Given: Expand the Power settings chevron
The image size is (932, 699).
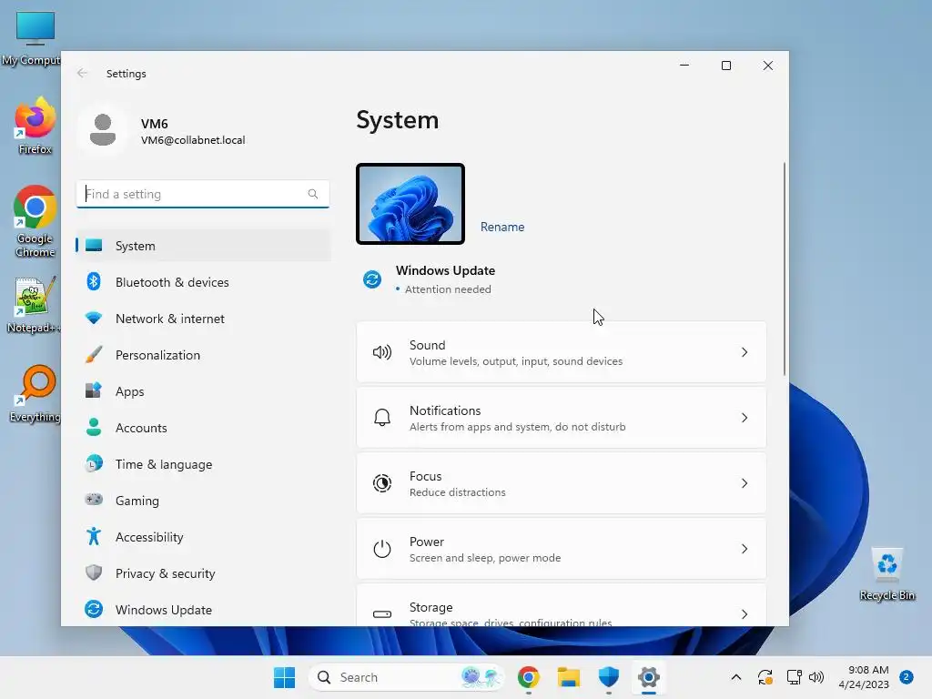Looking at the screenshot, I should [x=745, y=549].
